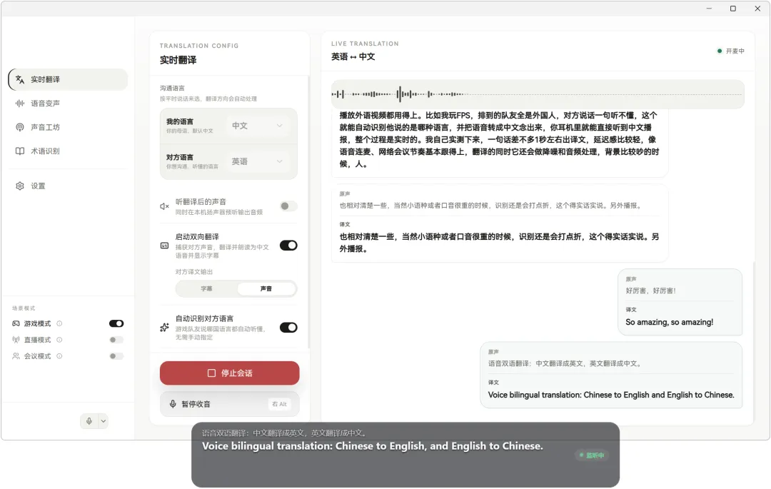This screenshot has height=489, width=771.
Task: Click the 沟通语言 section label
Action: pos(172,89)
